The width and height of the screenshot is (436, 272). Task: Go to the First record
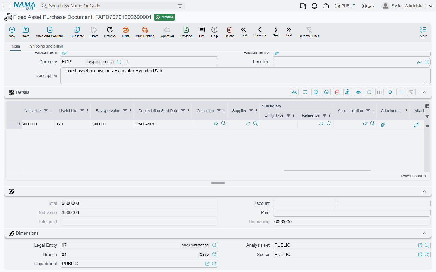tap(244, 32)
